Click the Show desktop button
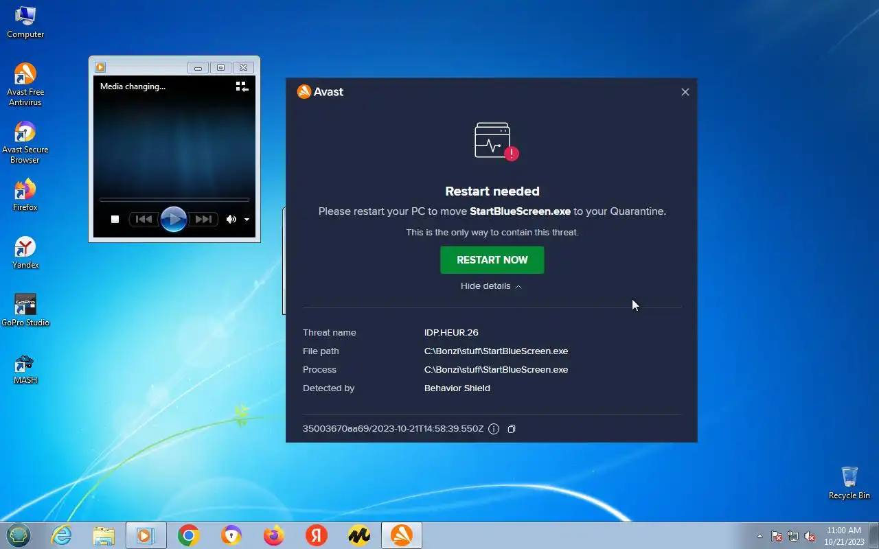Screen dimensions: 879x549 pyautogui.click(x=874, y=536)
